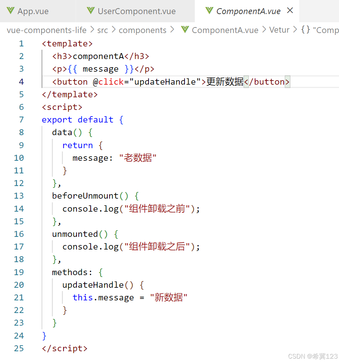Expand chevron after ComponentA.vue breadcrumb
This screenshot has height=362, width=339.
point(264,30)
